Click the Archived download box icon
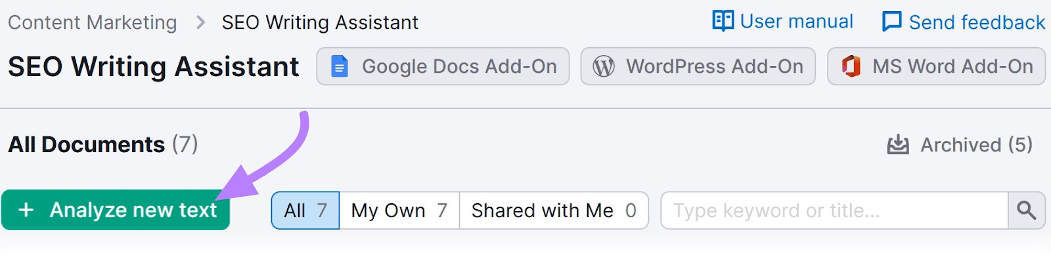This screenshot has width=1051, height=263. pyautogui.click(x=898, y=144)
